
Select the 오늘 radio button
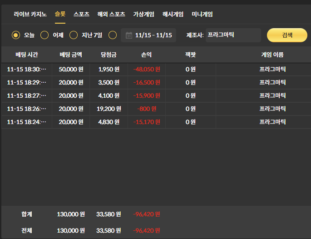tap(16, 35)
